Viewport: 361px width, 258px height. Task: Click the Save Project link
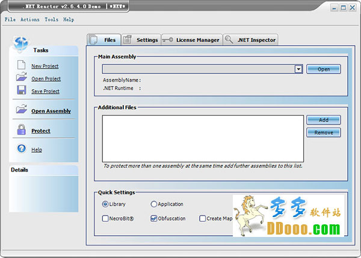[x=45, y=91]
